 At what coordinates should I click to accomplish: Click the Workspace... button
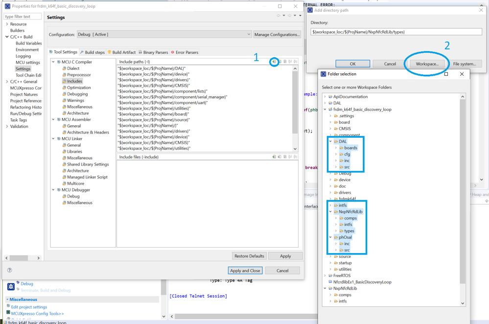point(427,64)
